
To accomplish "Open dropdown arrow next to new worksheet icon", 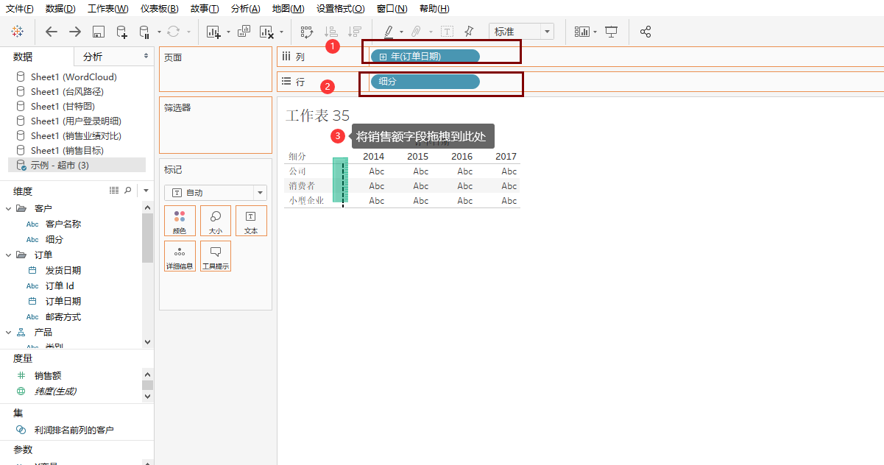I will click(x=228, y=32).
